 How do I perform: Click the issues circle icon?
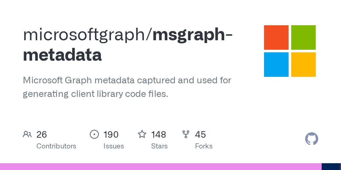(94, 134)
